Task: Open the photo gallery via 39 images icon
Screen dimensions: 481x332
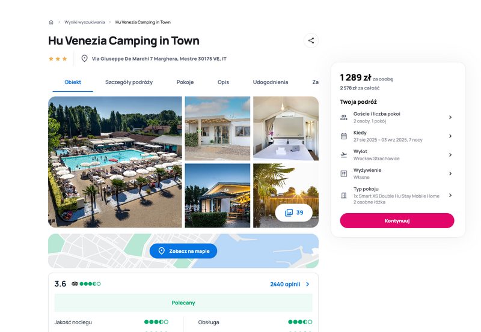Action: tap(294, 213)
